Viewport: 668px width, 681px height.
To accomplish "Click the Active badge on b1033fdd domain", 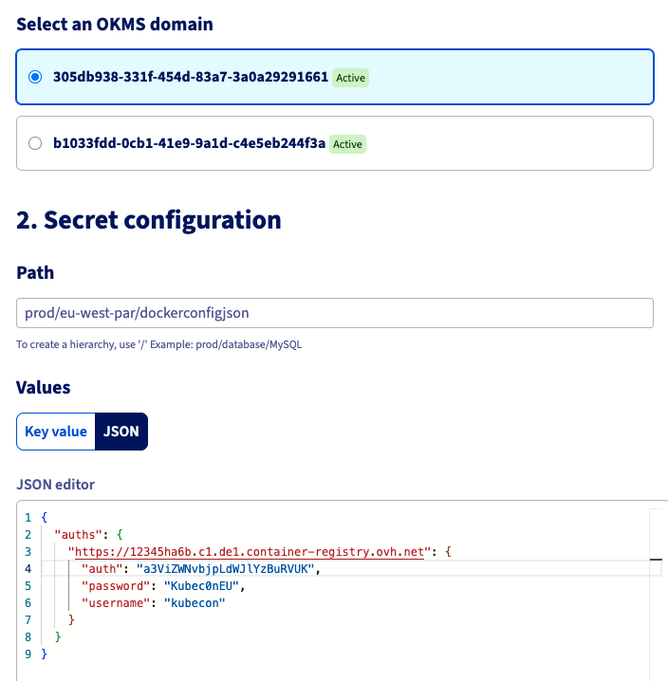I will pyautogui.click(x=347, y=144).
